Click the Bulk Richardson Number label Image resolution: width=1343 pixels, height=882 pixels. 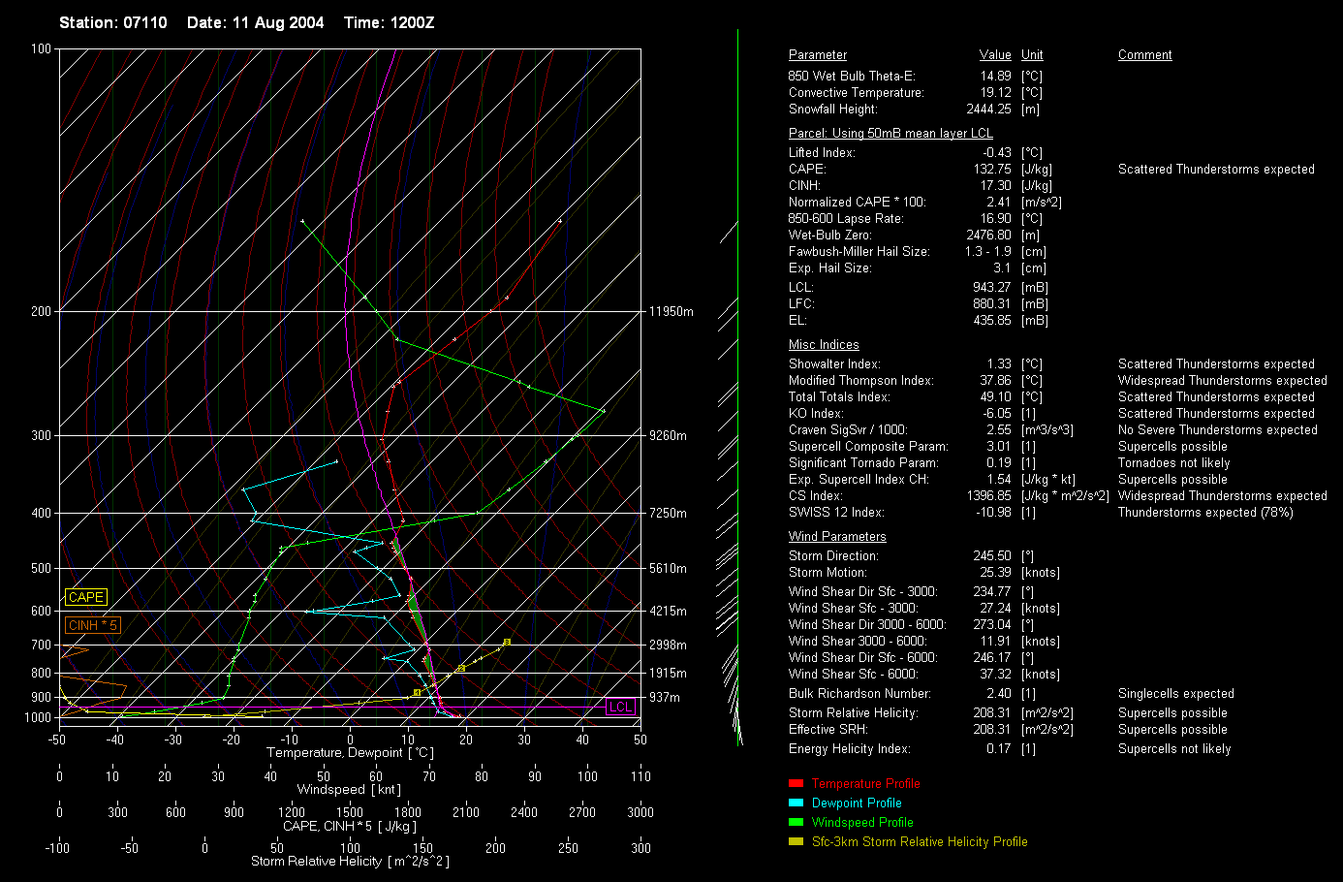(859, 694)
